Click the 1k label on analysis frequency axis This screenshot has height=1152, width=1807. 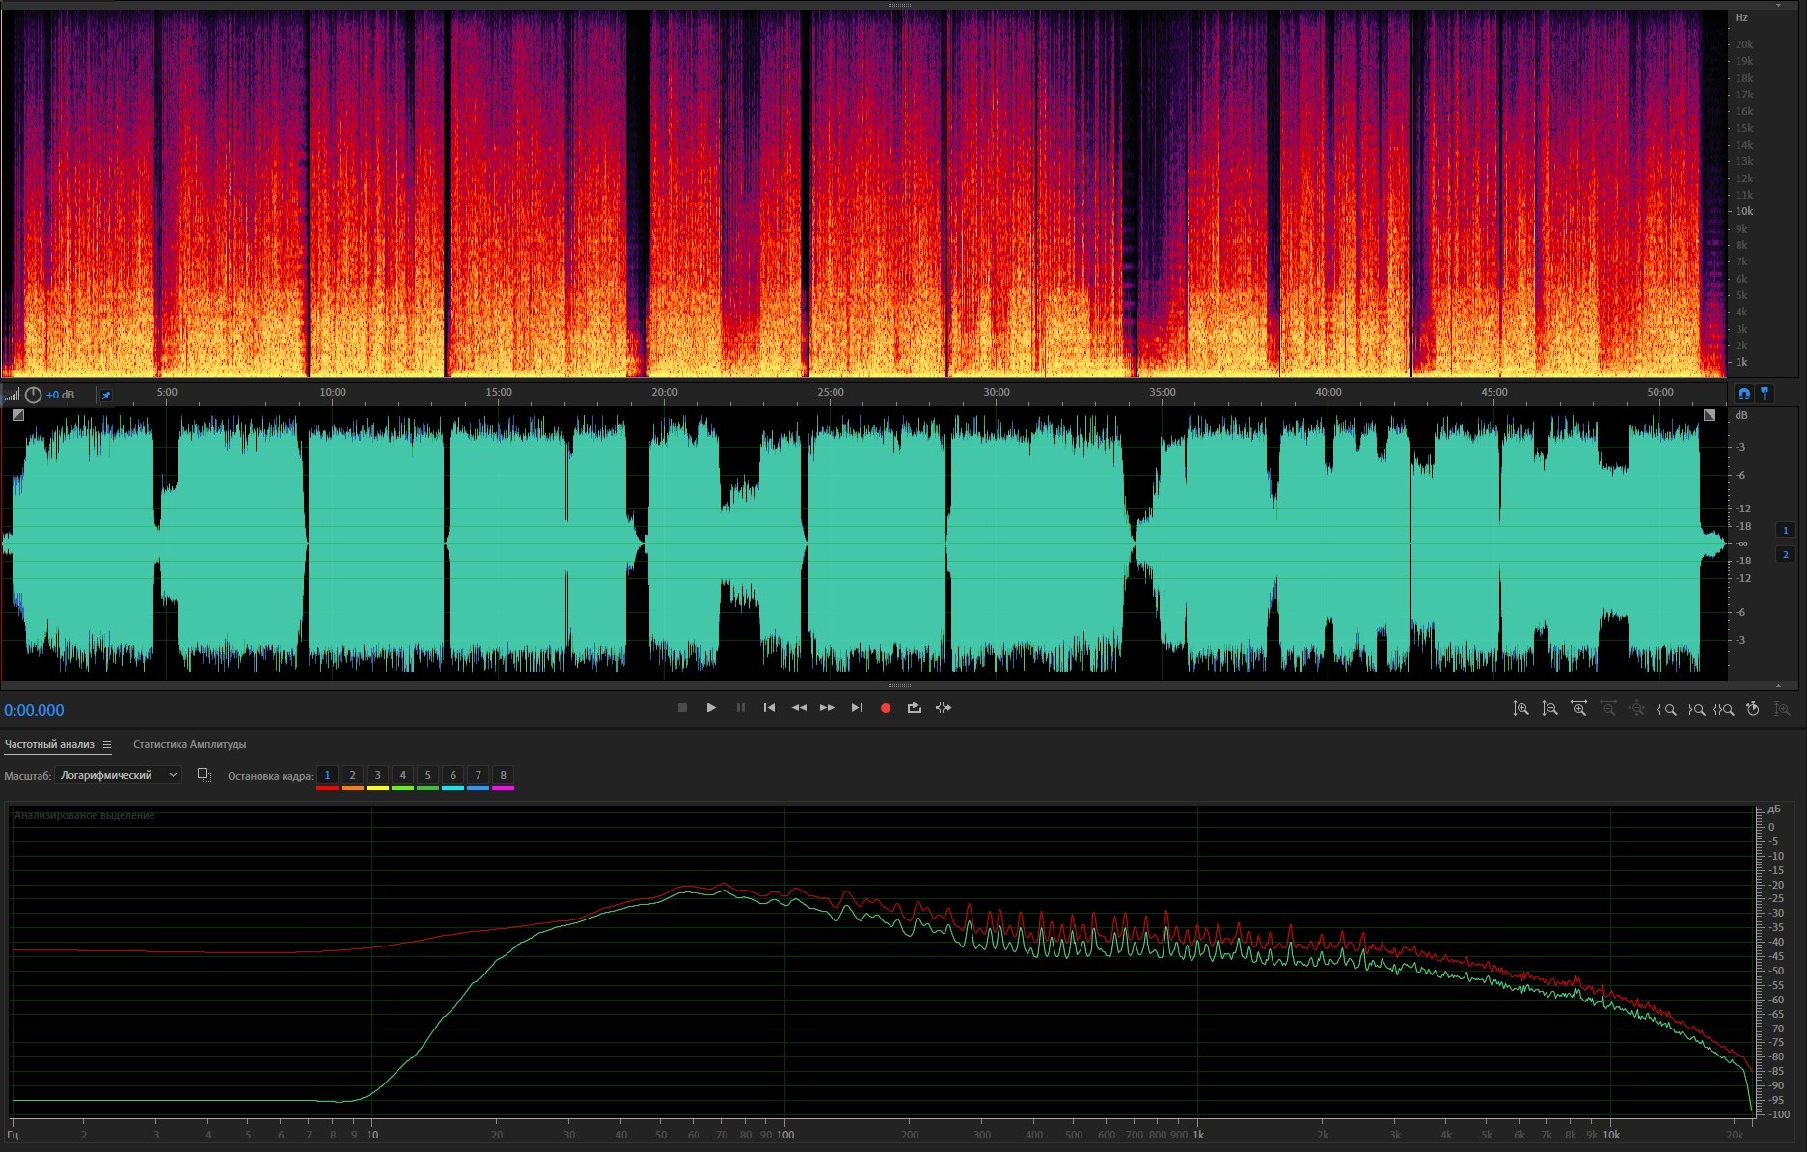tap(1198, 1135)
